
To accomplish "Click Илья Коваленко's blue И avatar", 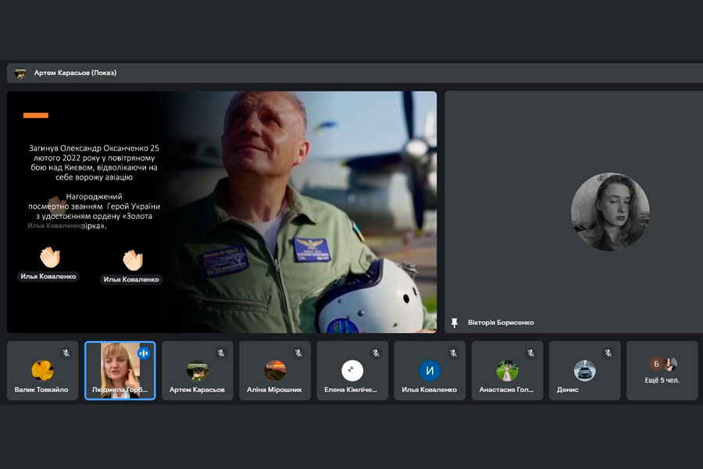I will tap(430, 370).
